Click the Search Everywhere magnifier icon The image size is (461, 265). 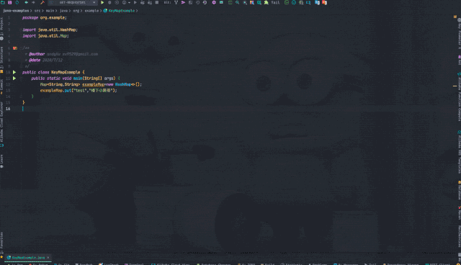[x=237, y=2]
